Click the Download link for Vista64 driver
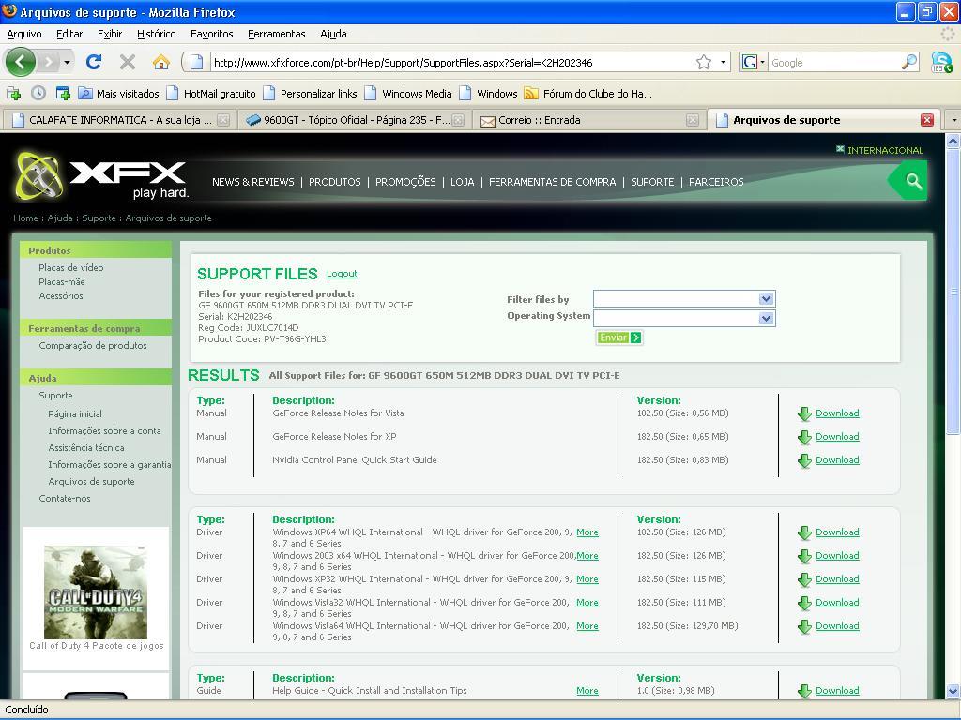The height and width of the screenshot is (720, 961). (837, 625)
